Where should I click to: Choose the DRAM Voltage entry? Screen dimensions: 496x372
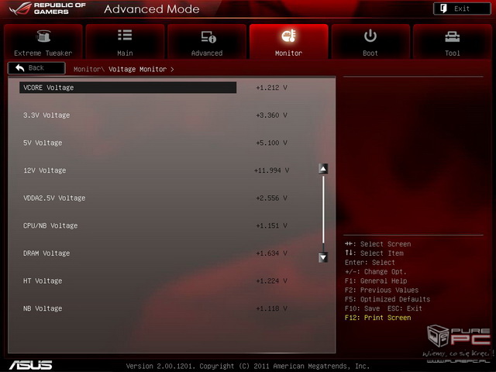46,253
